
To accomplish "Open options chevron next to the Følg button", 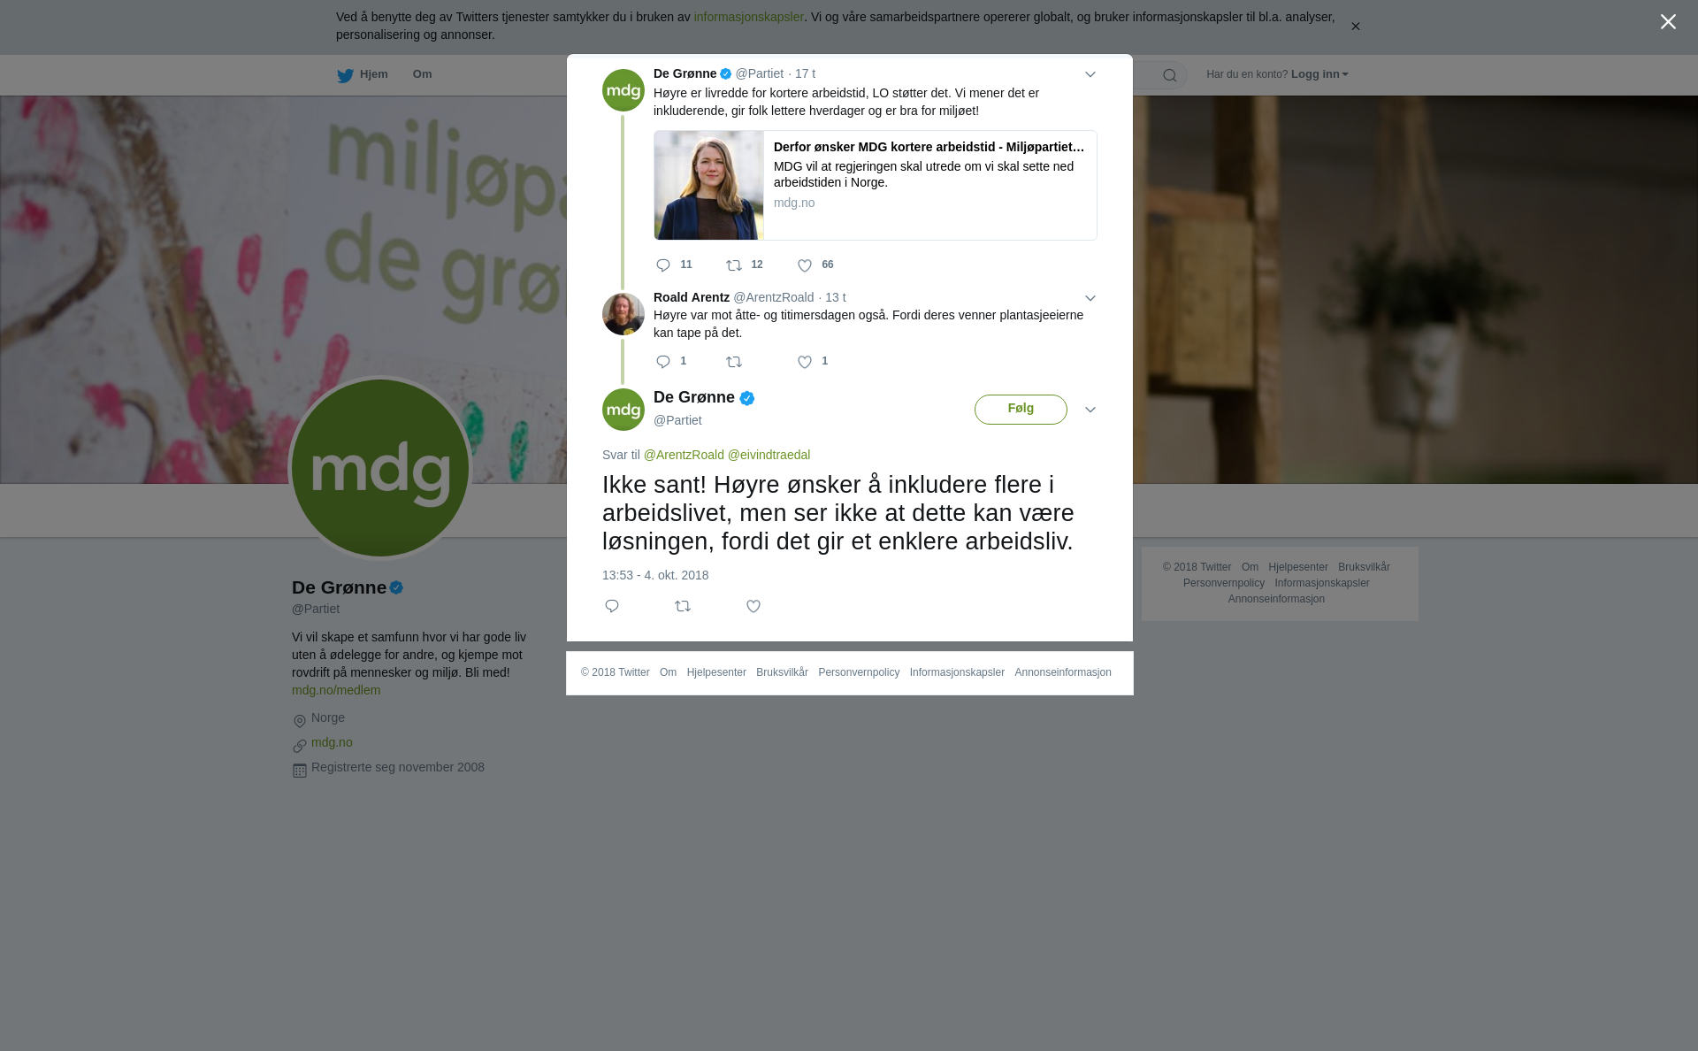I will pos(1090,410).
